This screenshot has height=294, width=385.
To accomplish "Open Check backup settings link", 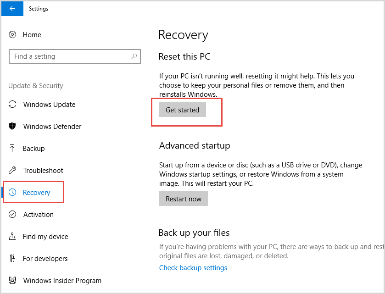I will [193, 267].
